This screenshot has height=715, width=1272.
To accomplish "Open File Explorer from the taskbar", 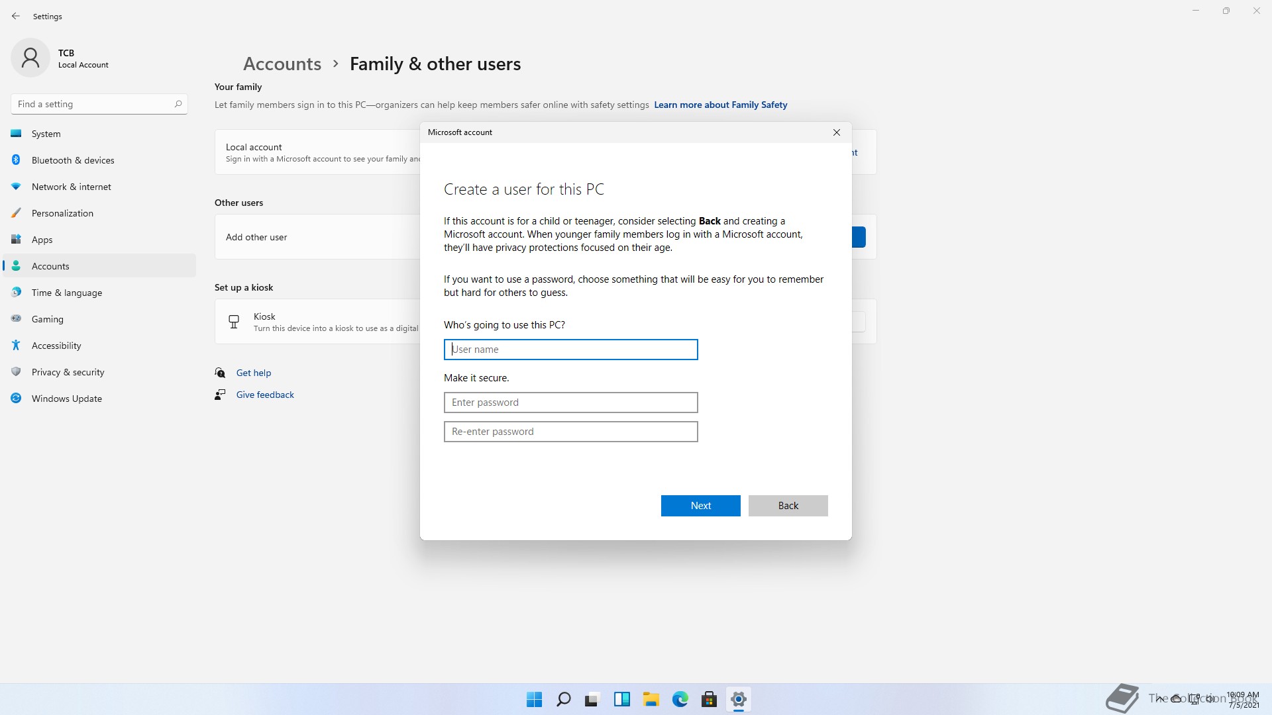I will 651,699.
